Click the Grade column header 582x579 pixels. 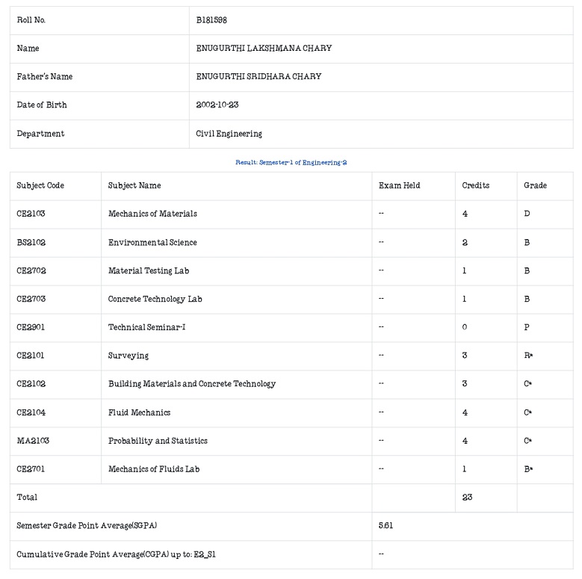pos(535,185)
